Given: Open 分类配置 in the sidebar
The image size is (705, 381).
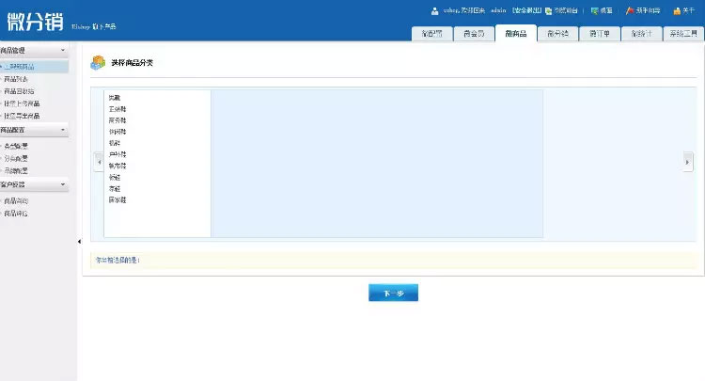Looking at the screenshot, I should pyautogui.click(x=16, y=158).
